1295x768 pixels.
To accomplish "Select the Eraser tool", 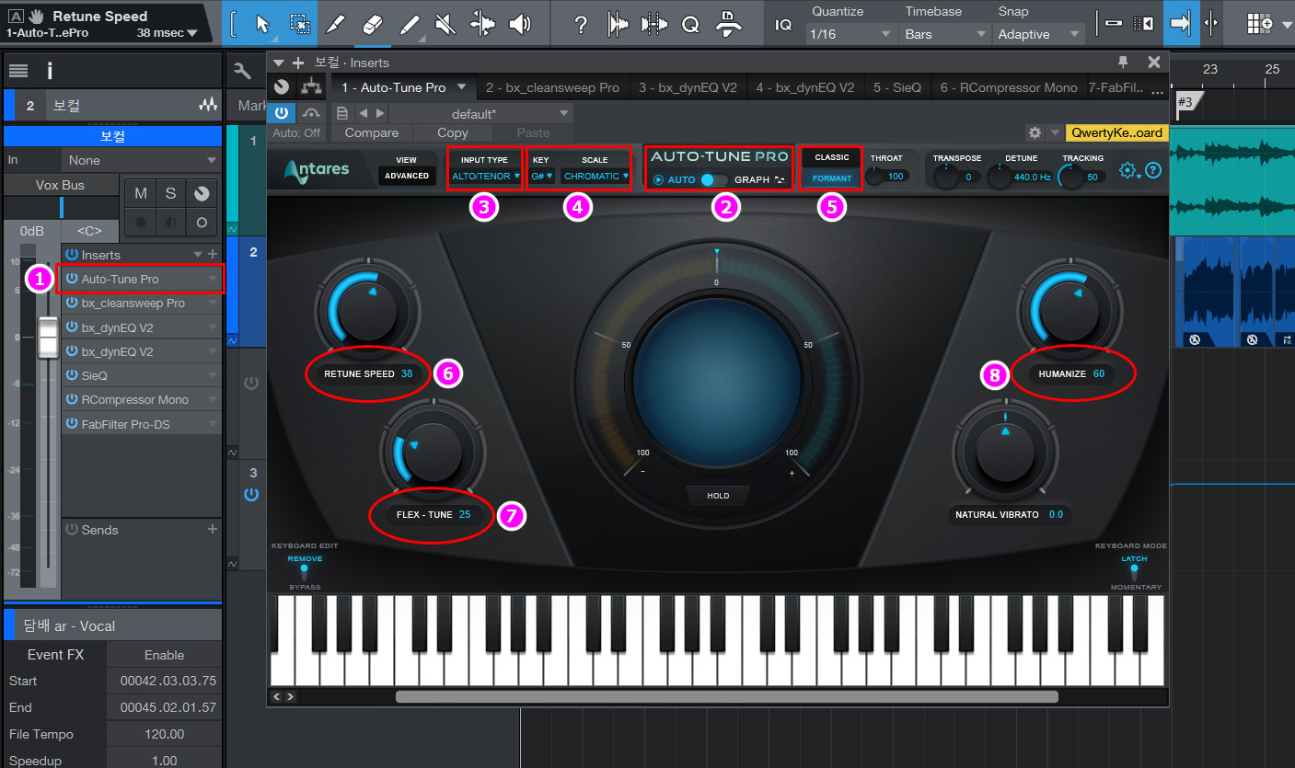I will click(x=373, y=24).
